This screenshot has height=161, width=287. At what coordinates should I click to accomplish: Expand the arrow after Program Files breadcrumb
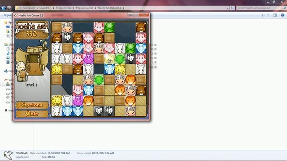(x=74, y=8)
